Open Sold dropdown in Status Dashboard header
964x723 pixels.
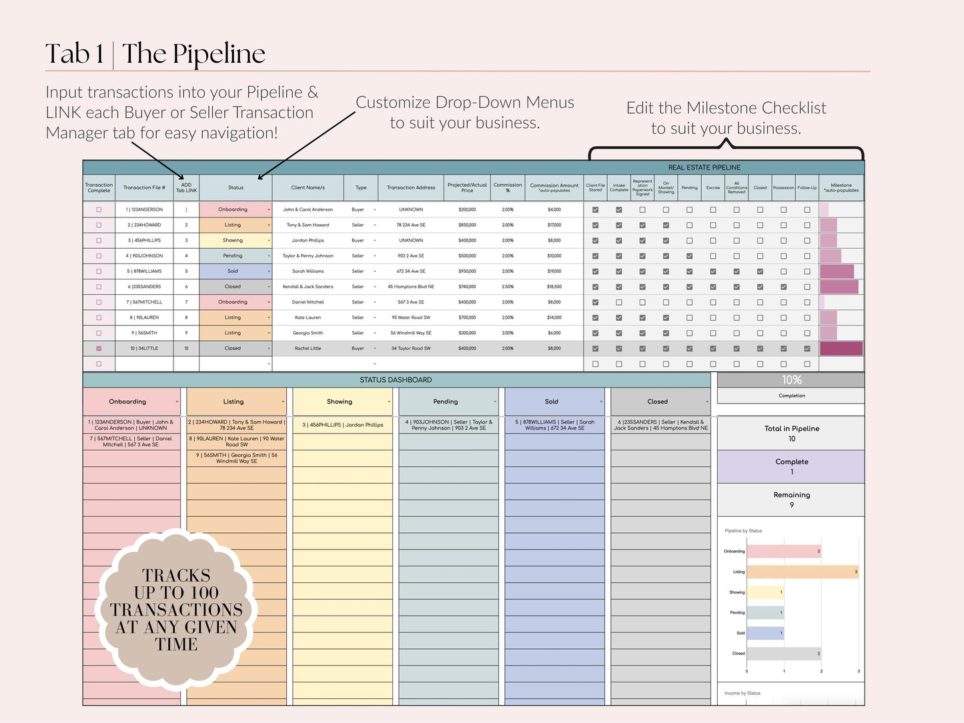[601, 402]
